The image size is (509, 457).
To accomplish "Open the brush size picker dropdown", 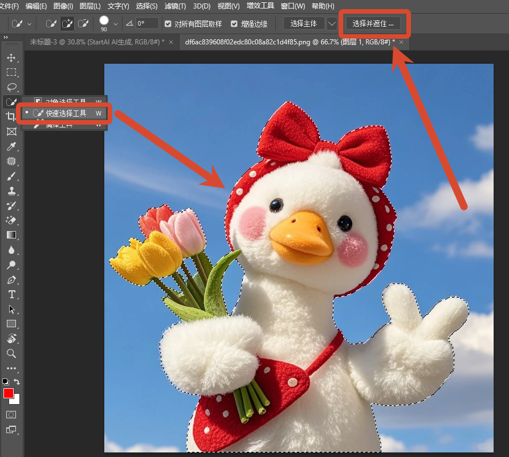I will (x=116, y=24).
